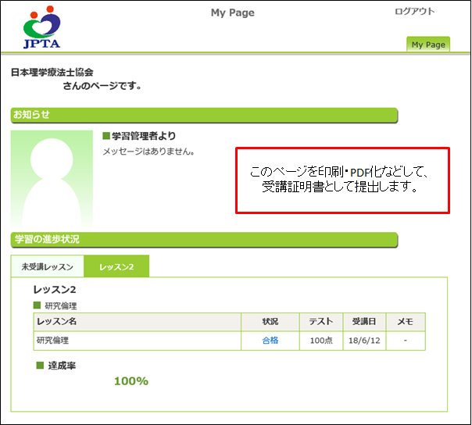The image size is (472, 425).
Task: Click the My Page header title
Action: [232, 12]
